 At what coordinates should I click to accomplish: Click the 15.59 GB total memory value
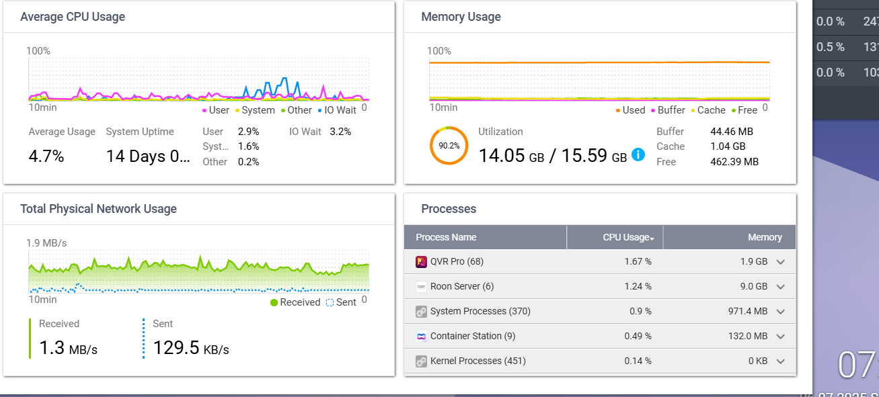pos(594,156)
